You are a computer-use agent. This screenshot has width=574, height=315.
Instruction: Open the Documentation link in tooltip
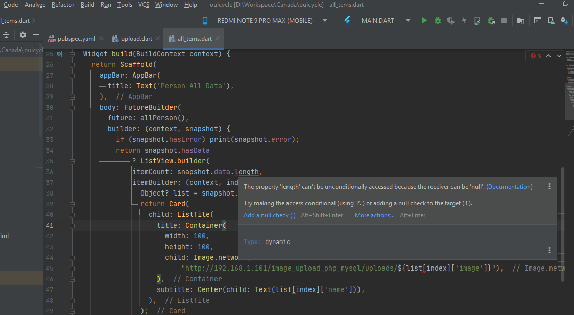[x=509, y=187]
